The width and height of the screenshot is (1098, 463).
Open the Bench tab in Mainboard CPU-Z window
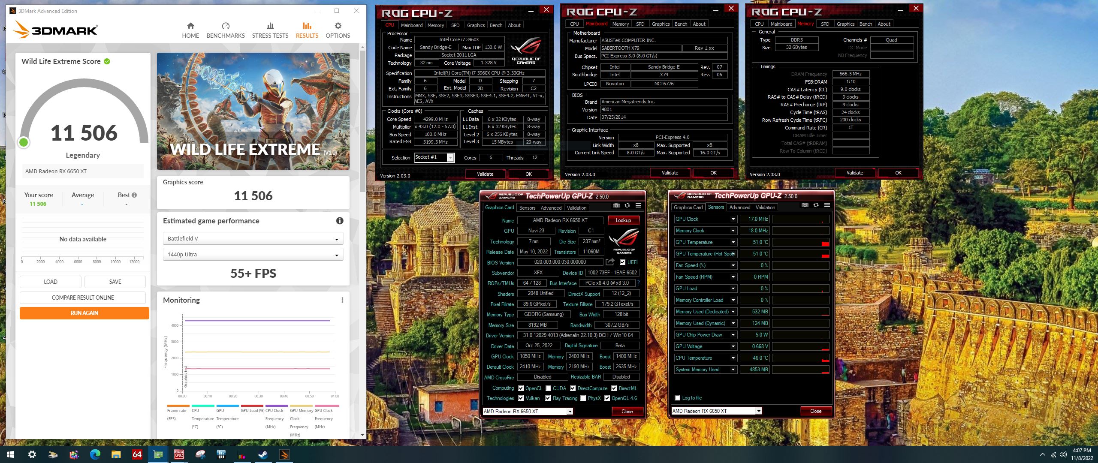pyautogui.click(x=681, y=24)
